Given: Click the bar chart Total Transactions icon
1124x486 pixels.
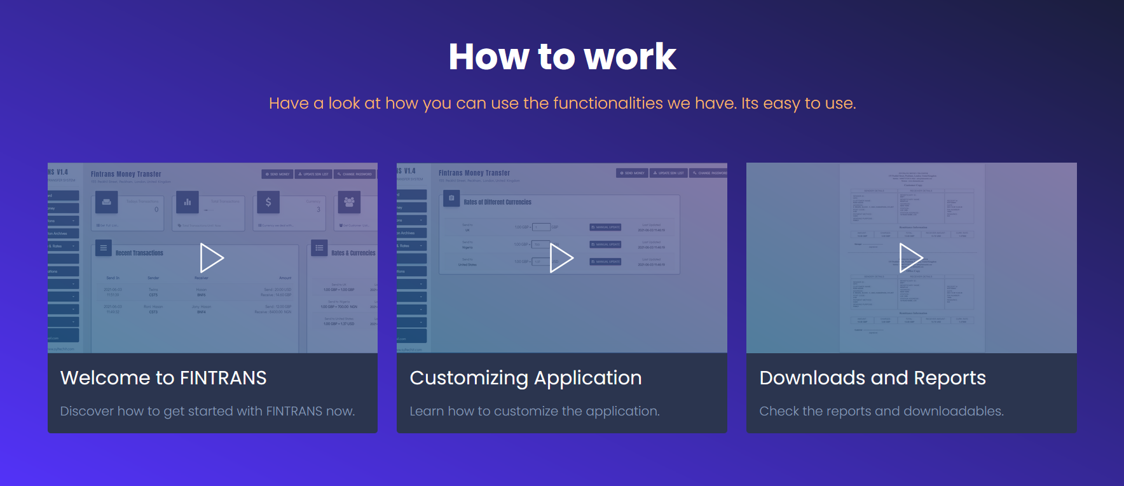Looking at the screenshot, I should click(x=188, y=203).
